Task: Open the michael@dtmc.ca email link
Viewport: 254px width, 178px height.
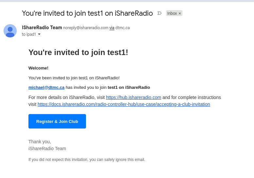Action: tap(46, 87)
